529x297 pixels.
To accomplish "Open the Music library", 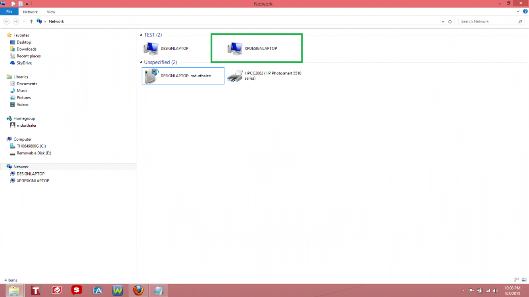I will point(22,91).
